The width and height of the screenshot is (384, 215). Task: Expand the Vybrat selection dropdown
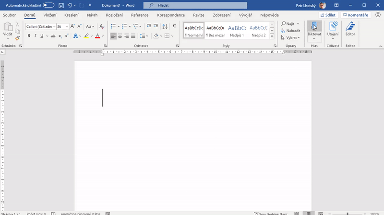click(x=292, y=37)
